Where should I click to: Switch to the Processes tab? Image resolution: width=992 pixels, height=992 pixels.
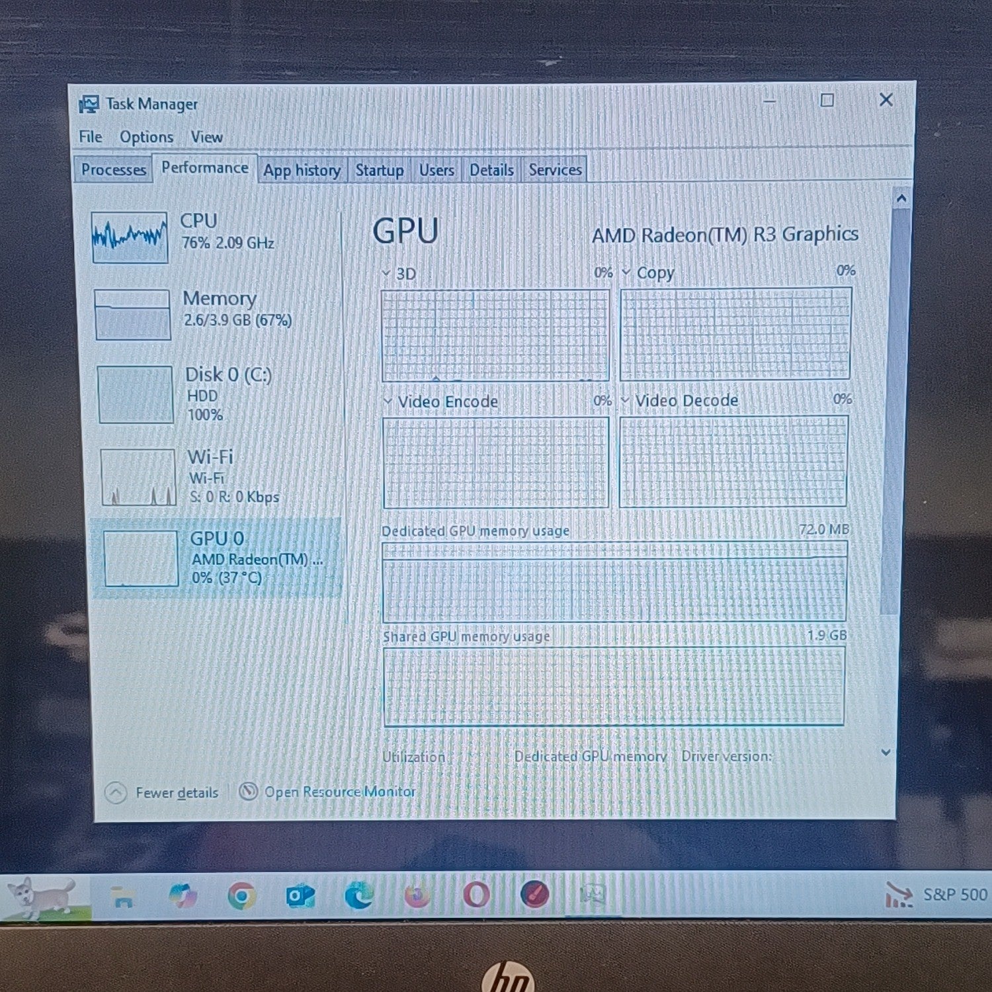(113, 169)
